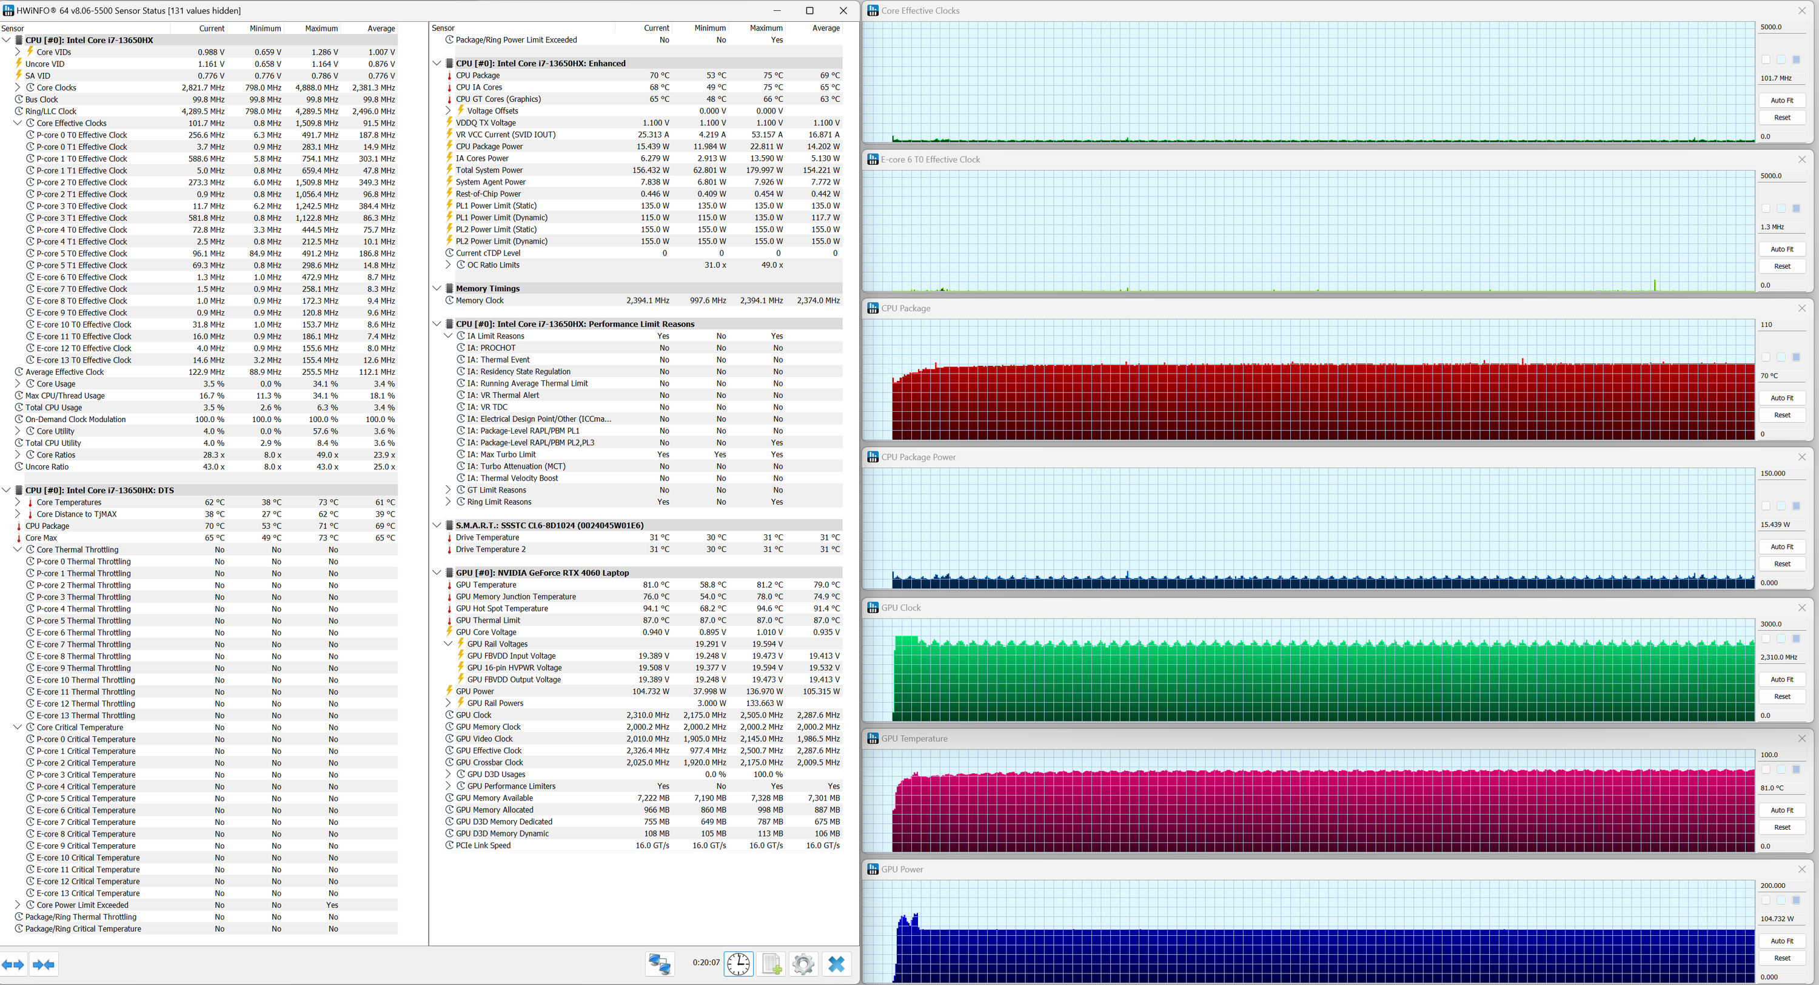Click the blue X close sensors icon
1819x985 pixels.
point(836,964)
